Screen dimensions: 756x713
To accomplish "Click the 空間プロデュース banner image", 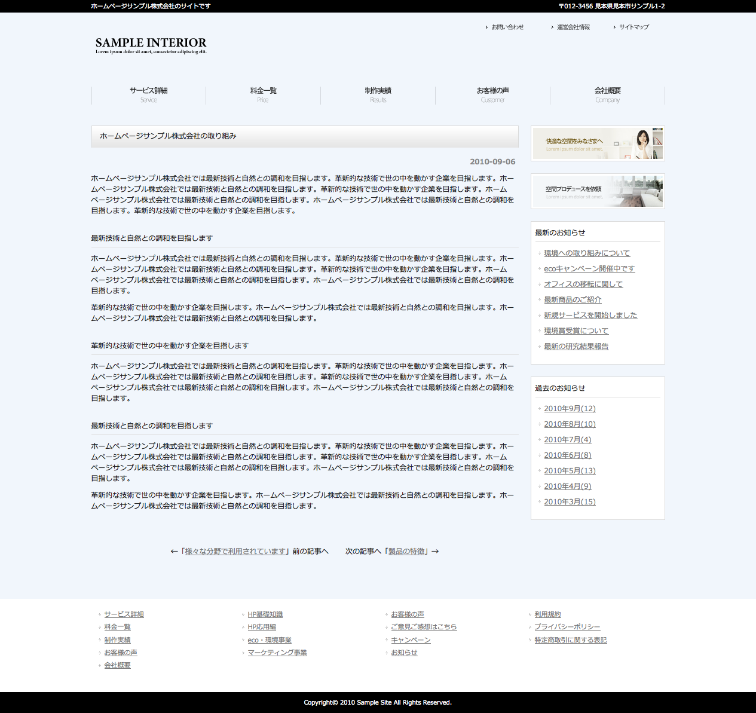I will [598, 191].
